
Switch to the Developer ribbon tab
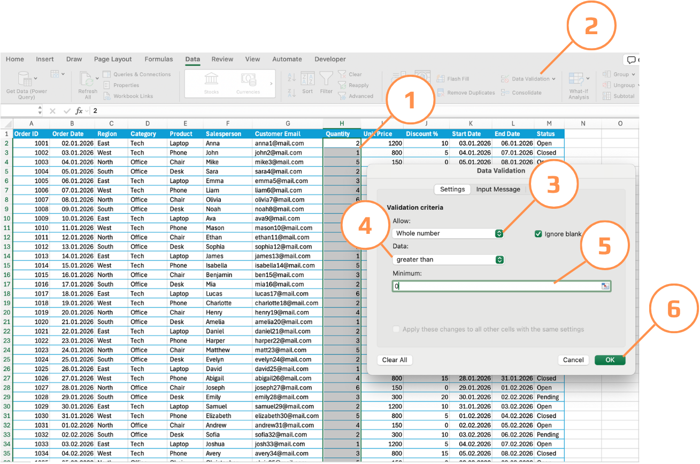click(x=330, y=59)
